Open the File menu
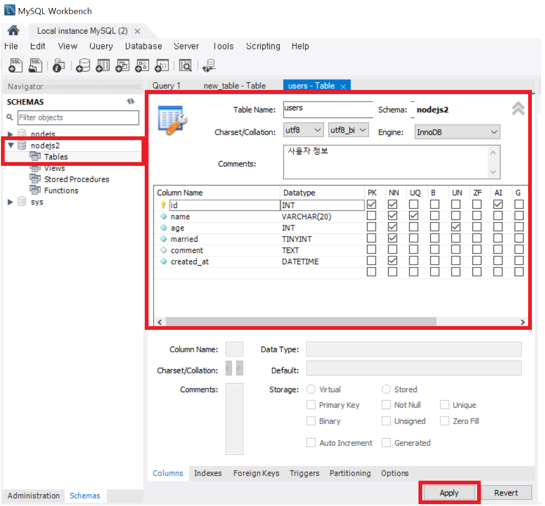 pos(11,46)
